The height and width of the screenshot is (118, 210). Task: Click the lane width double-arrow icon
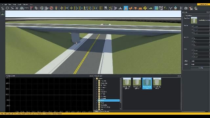click(67, 8)
